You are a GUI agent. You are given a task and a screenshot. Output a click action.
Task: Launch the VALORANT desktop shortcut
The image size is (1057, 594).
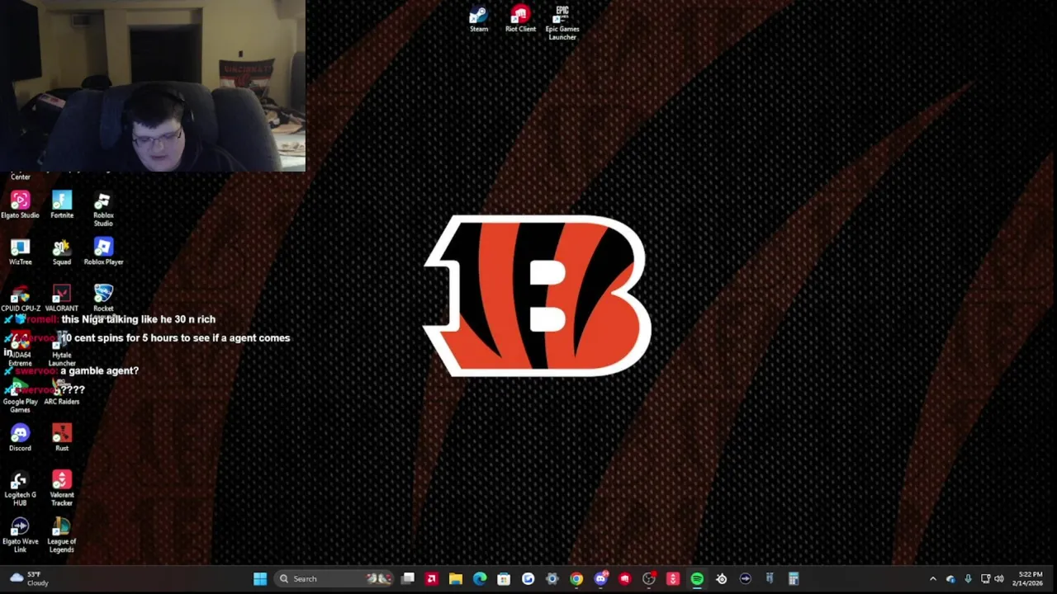tap(62, 299)
